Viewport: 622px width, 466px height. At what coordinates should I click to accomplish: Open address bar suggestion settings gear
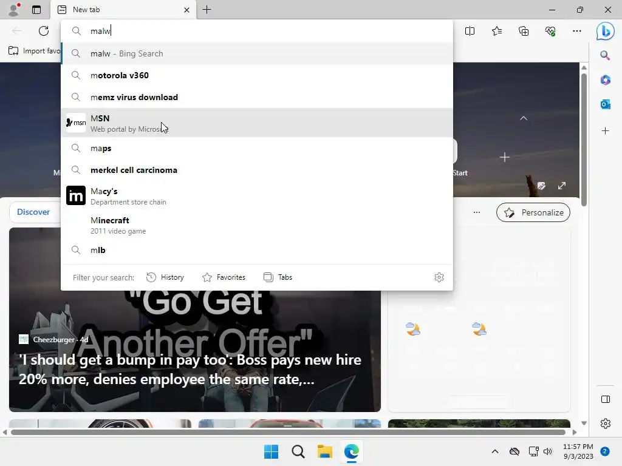click(439, 277)
